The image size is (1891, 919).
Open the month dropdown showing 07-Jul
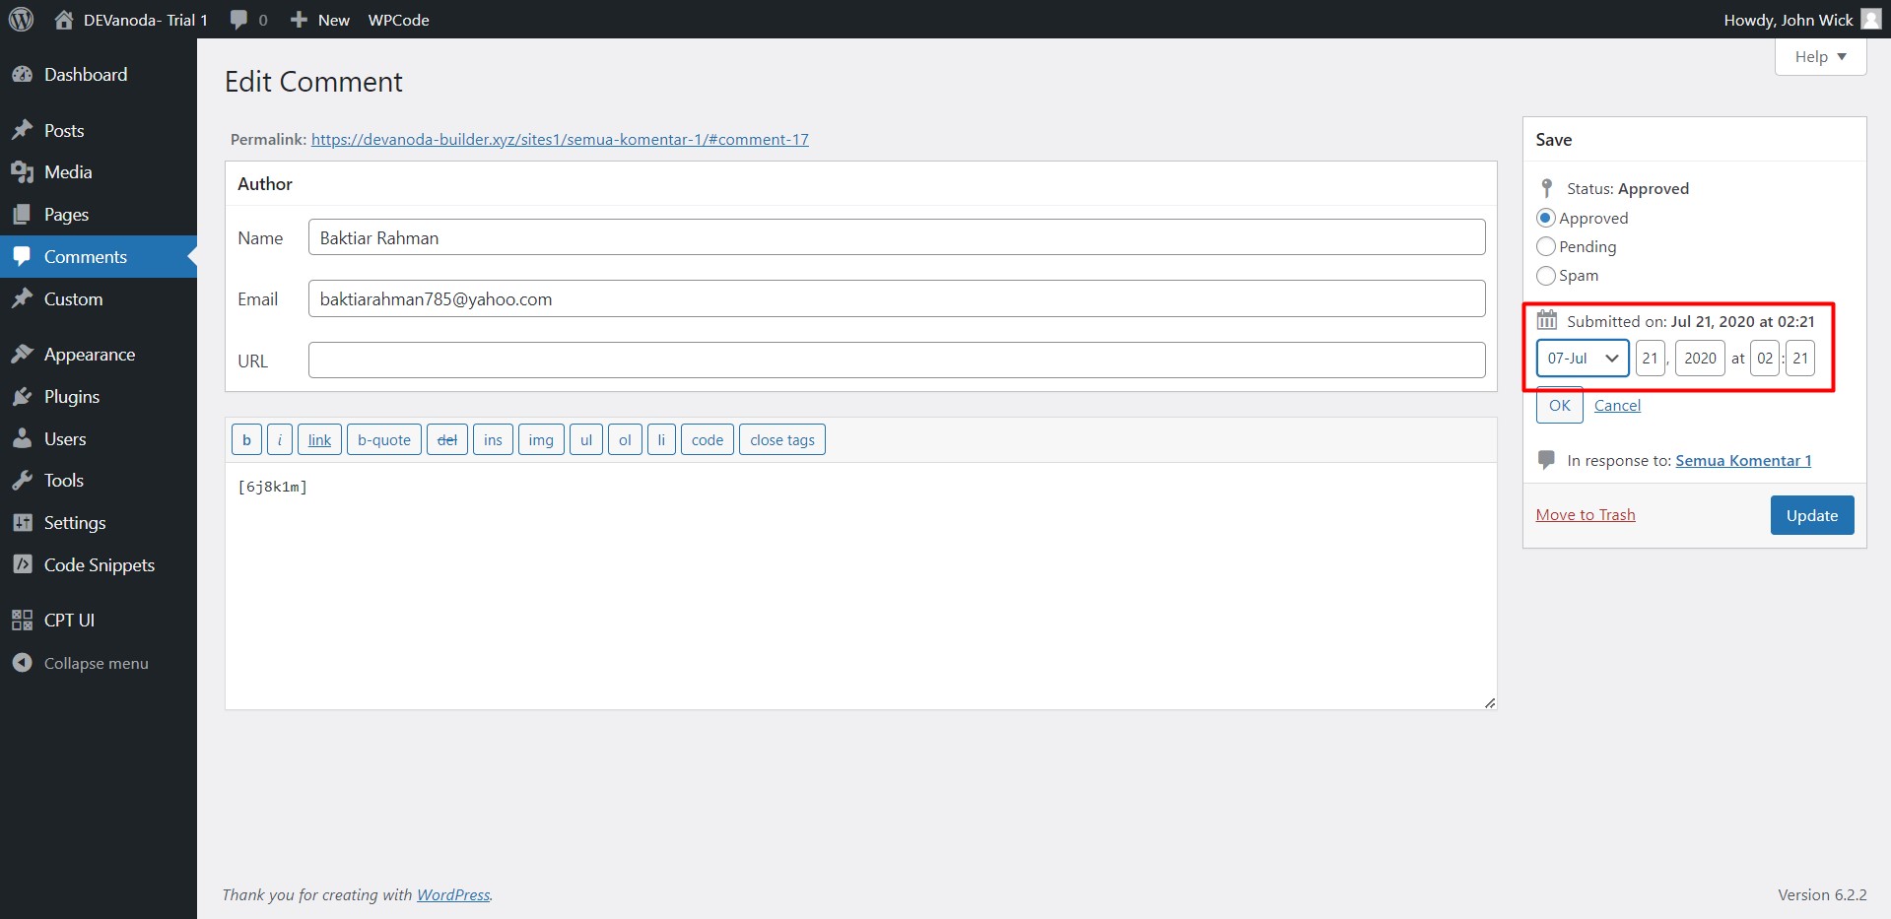[x=1583, y=359]
